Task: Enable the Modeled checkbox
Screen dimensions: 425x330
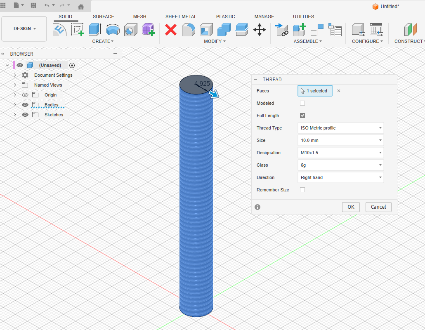Action: [302, 103]
